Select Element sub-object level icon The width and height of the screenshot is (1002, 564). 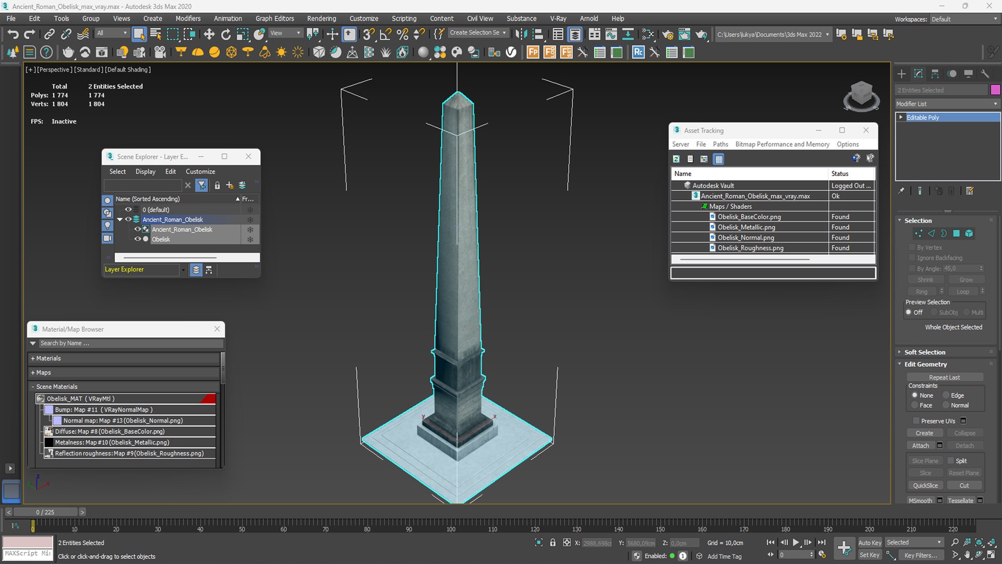[x=969, y=233]
